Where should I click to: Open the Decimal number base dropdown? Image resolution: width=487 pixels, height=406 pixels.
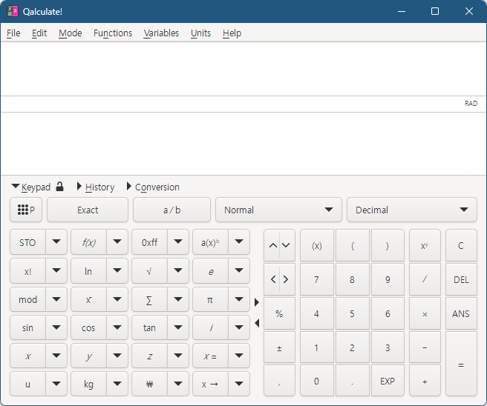coord(411,210)
